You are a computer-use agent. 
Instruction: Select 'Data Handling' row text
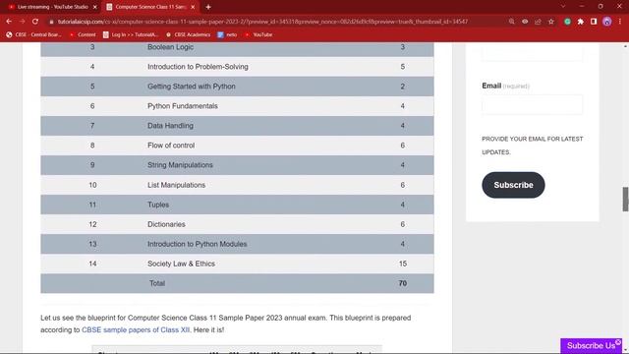(x=170, y=126)
